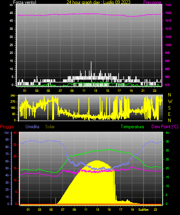Click the Temperatura legend label
Image resolution: width=180 pixels, height=215 pixels.
132,127
